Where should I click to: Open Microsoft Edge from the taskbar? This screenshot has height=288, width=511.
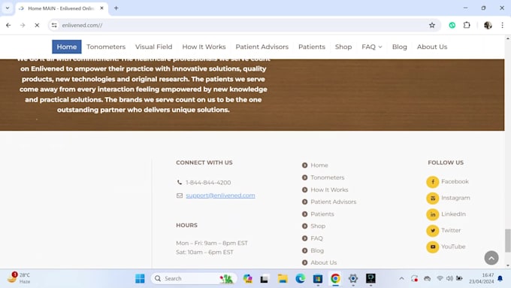300,278
